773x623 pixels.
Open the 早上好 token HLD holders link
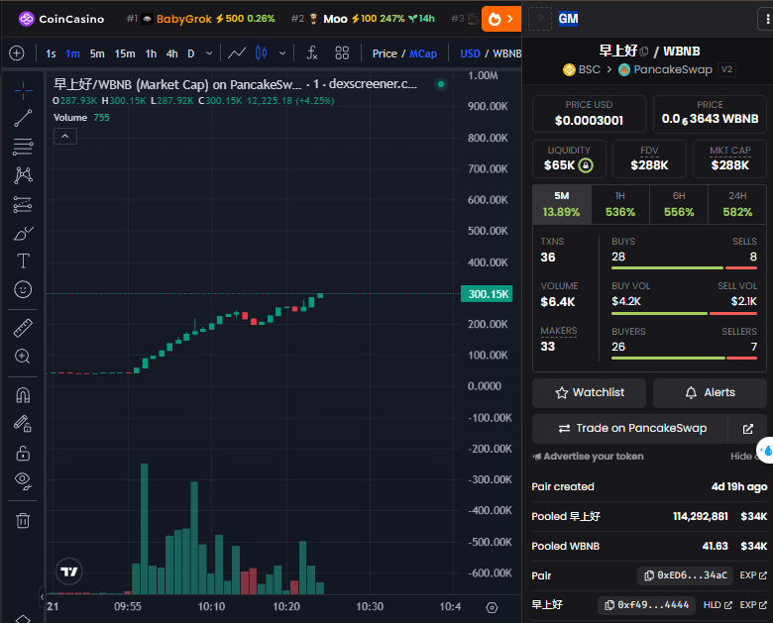718,605
